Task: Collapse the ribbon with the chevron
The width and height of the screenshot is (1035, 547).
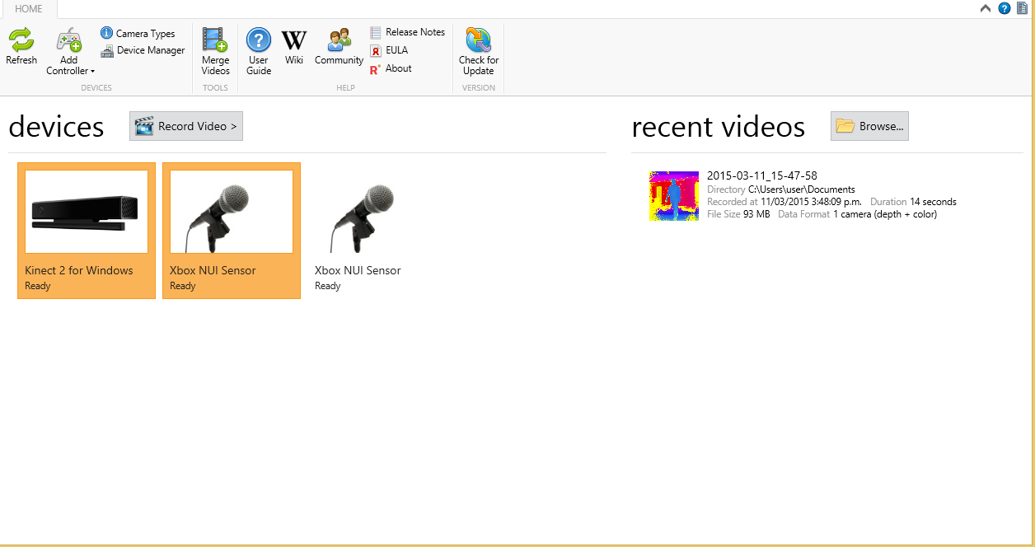Action: (986, 8)
